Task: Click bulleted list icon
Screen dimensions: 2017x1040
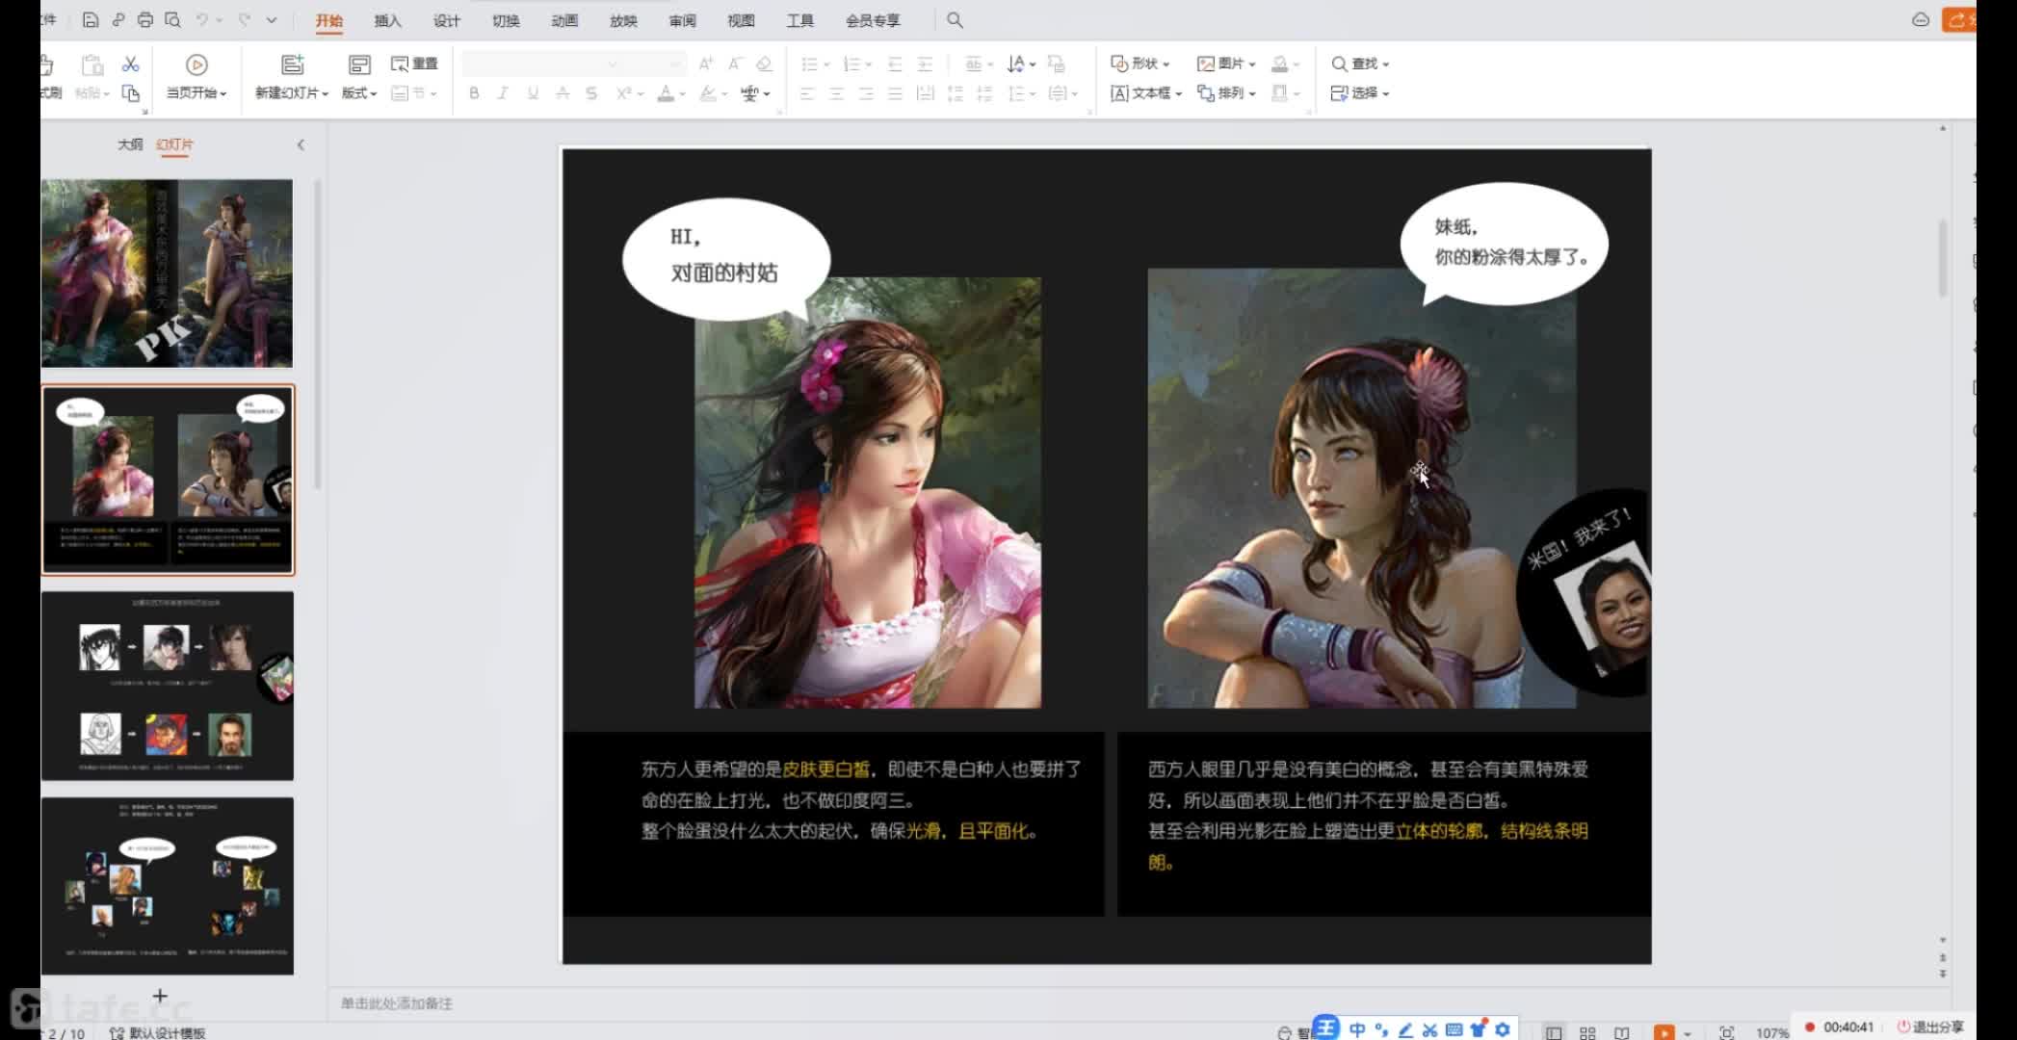Action: (810, 64)
